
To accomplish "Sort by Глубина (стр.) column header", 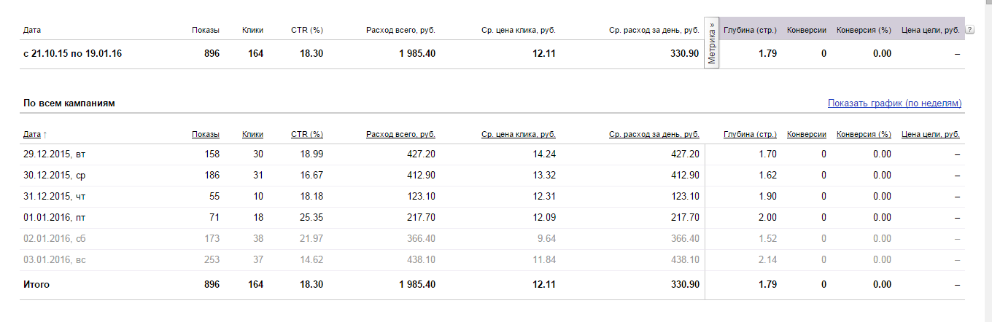I will pyautogui.click(x=750, y=134).
